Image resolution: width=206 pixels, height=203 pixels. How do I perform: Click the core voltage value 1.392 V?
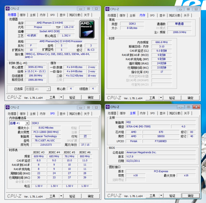(66, 36)
